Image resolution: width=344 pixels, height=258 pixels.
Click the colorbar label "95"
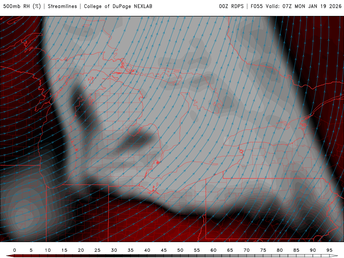point(329,250)
